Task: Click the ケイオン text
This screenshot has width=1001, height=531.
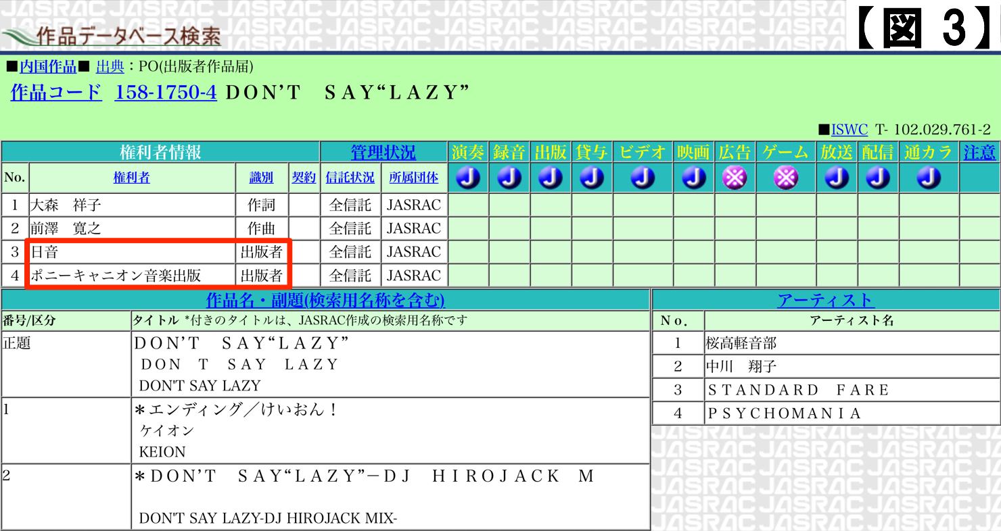Action: pyautogui.click(x=166, y=430)
